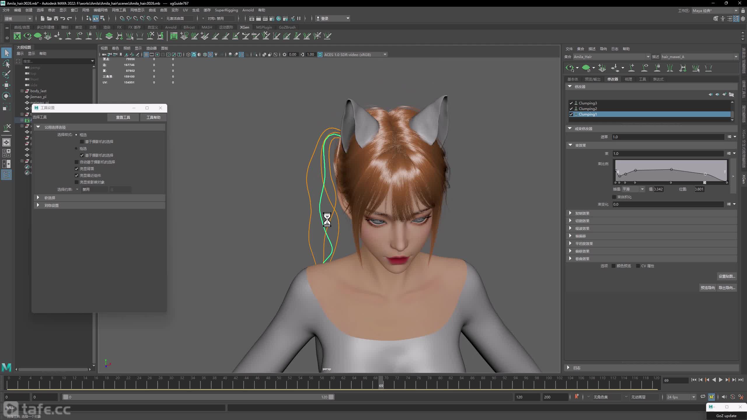Open the SuperRigging menu

(x=226, y=10)
